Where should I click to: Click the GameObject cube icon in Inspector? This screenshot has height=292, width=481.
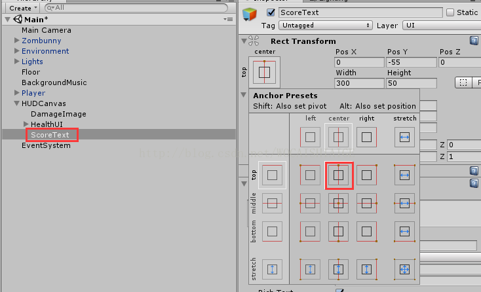pyautogui.click(x=250, y=14)
